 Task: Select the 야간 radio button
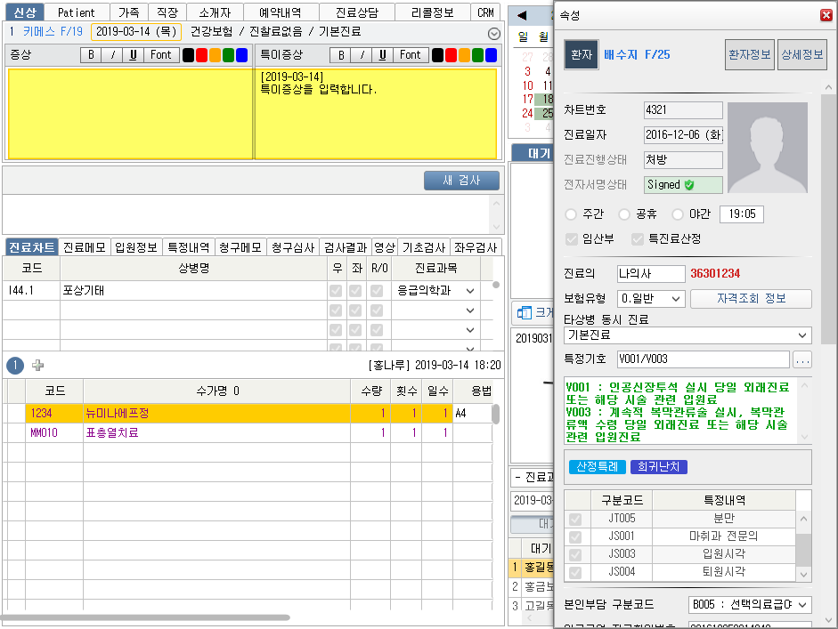(x=678, y=214)
